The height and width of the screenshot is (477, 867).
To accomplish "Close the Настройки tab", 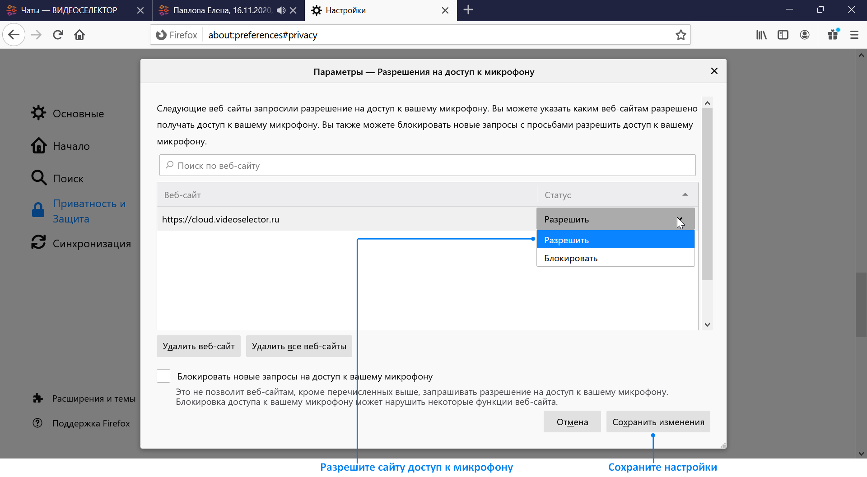I will click(445, 10).
